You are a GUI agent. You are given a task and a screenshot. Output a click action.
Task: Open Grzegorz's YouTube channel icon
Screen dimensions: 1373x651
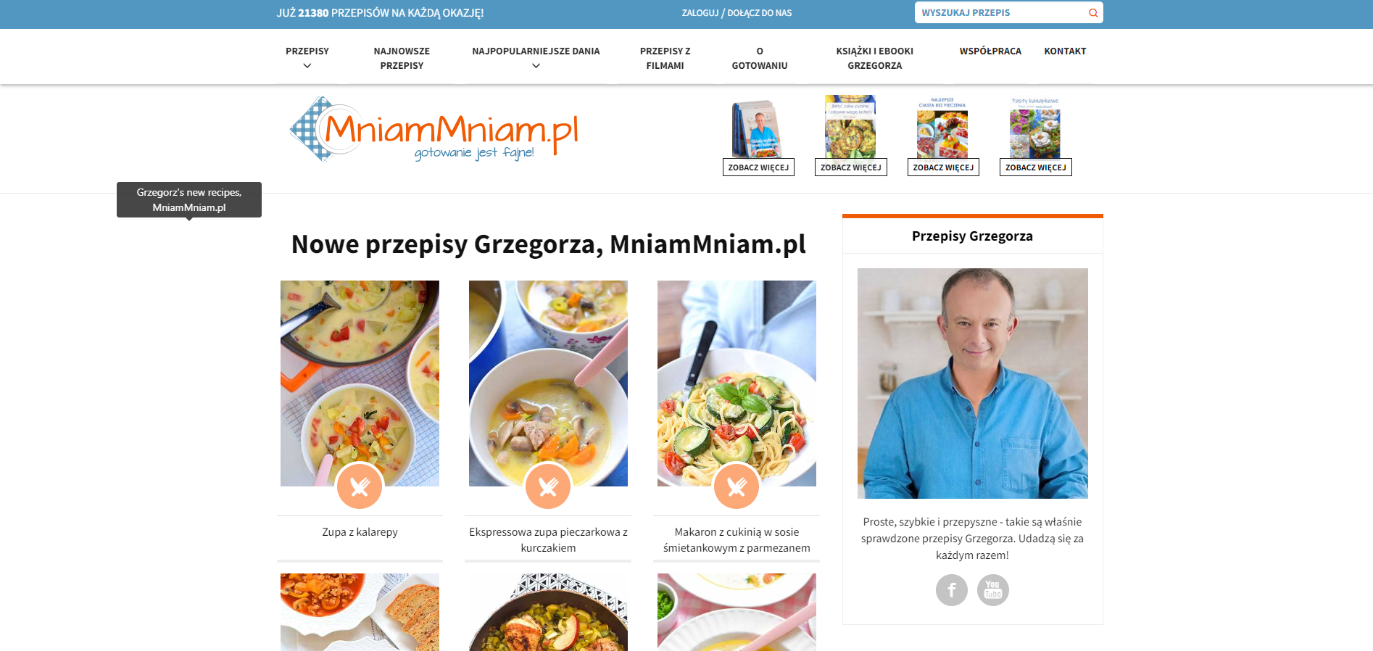(x=993, y=590)
